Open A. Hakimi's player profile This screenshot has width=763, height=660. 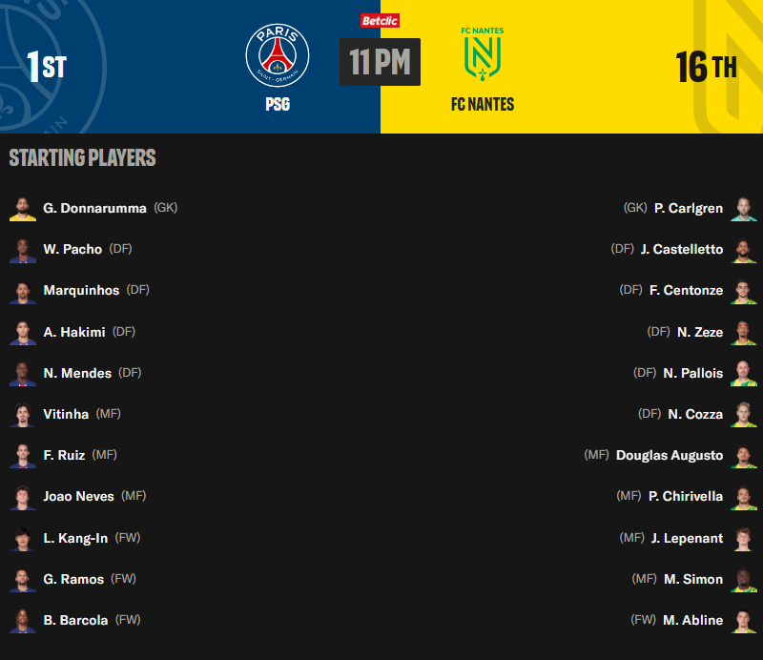(x=74, y=332)
